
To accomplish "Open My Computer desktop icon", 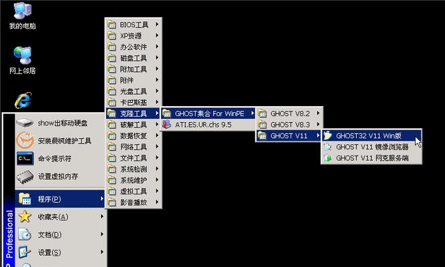I will [22, 11].
